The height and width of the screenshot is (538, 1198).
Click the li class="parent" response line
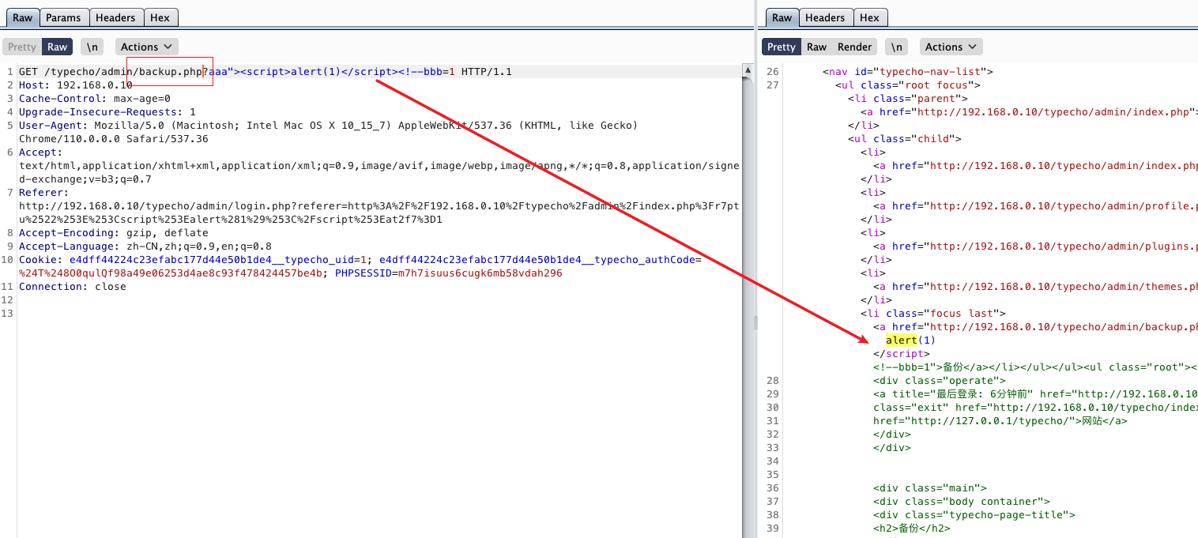907,99
